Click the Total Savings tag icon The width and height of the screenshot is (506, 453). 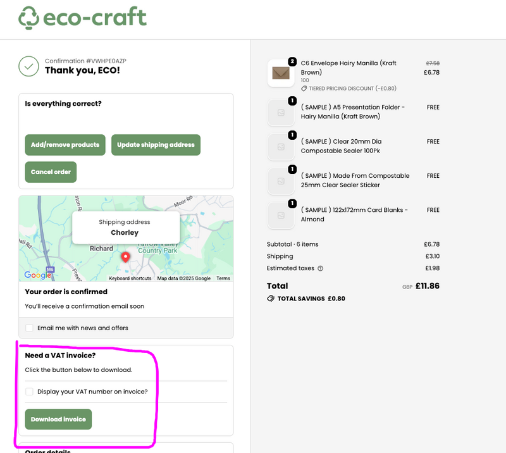tap(271, 299)
